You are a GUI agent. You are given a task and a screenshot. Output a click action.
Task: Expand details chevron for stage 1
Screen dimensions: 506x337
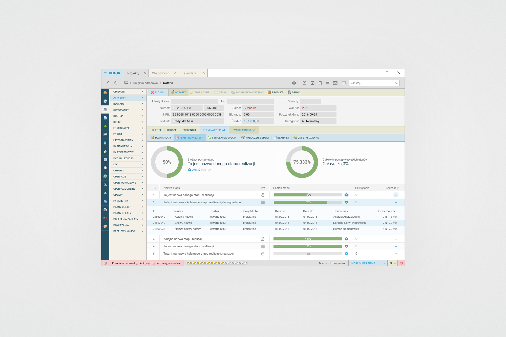click(x=396, y=195)
